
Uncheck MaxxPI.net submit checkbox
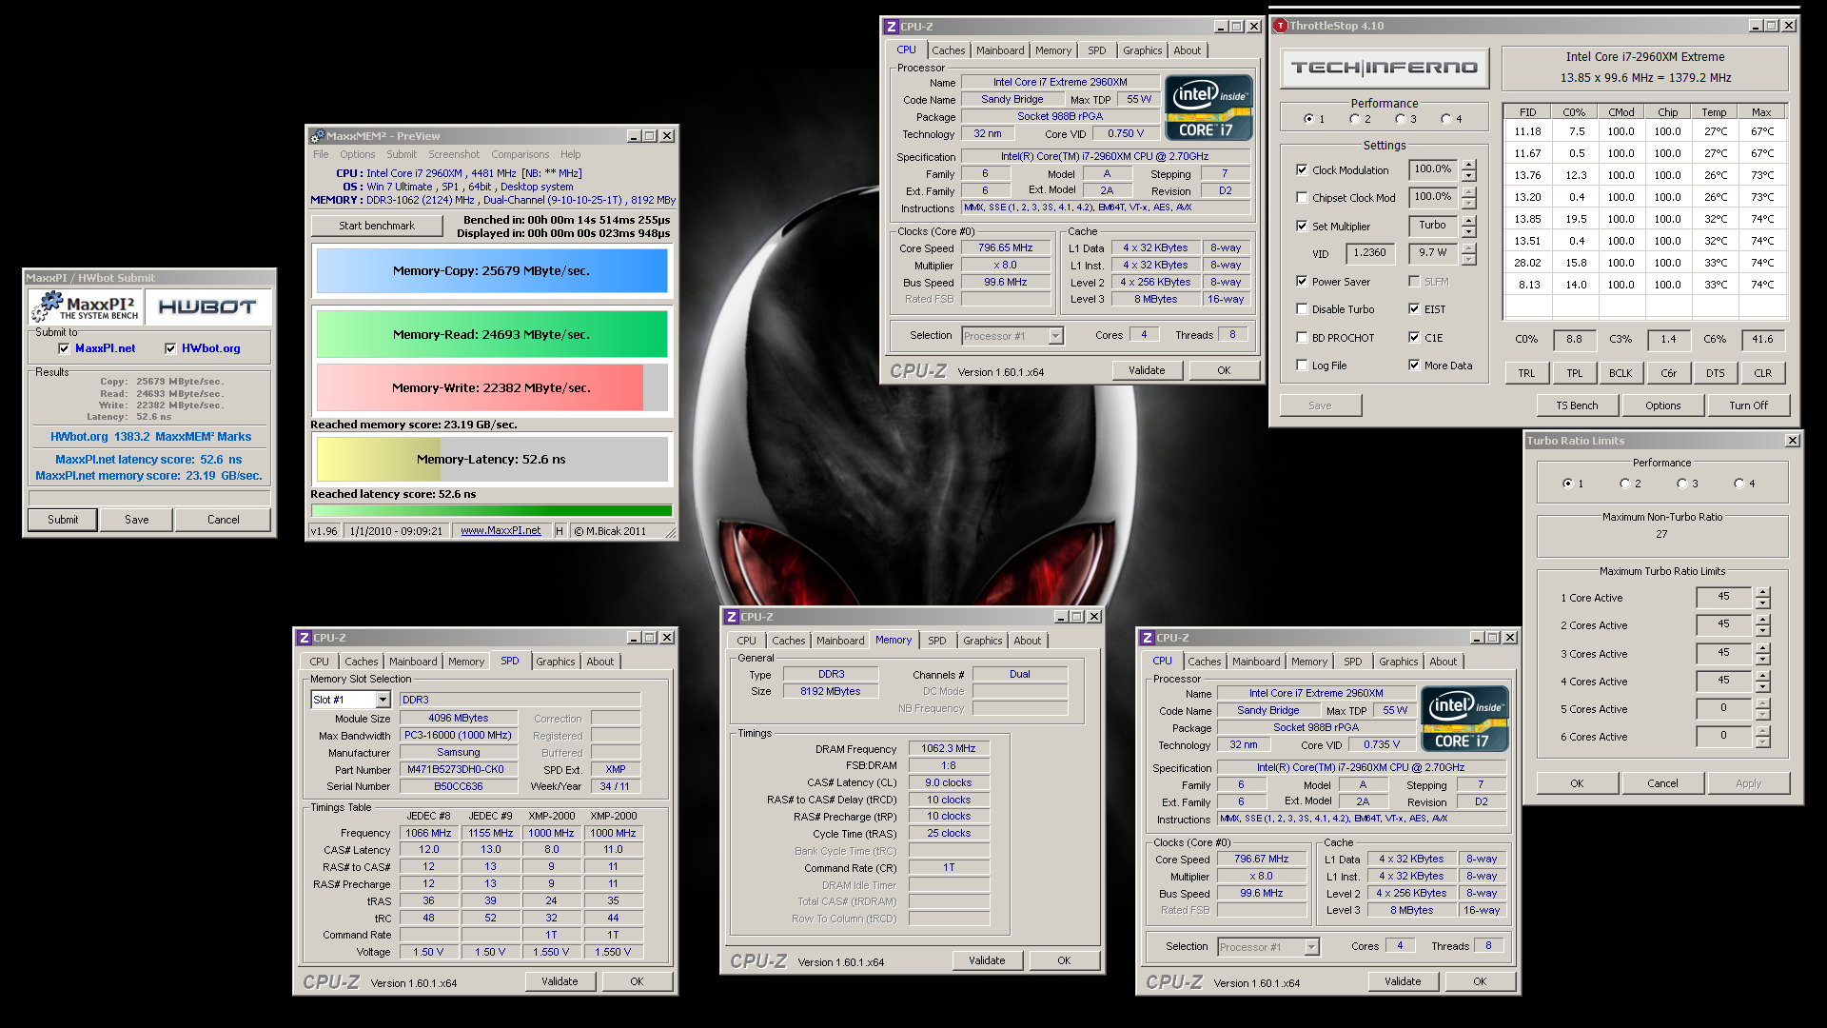click(64, 348)
